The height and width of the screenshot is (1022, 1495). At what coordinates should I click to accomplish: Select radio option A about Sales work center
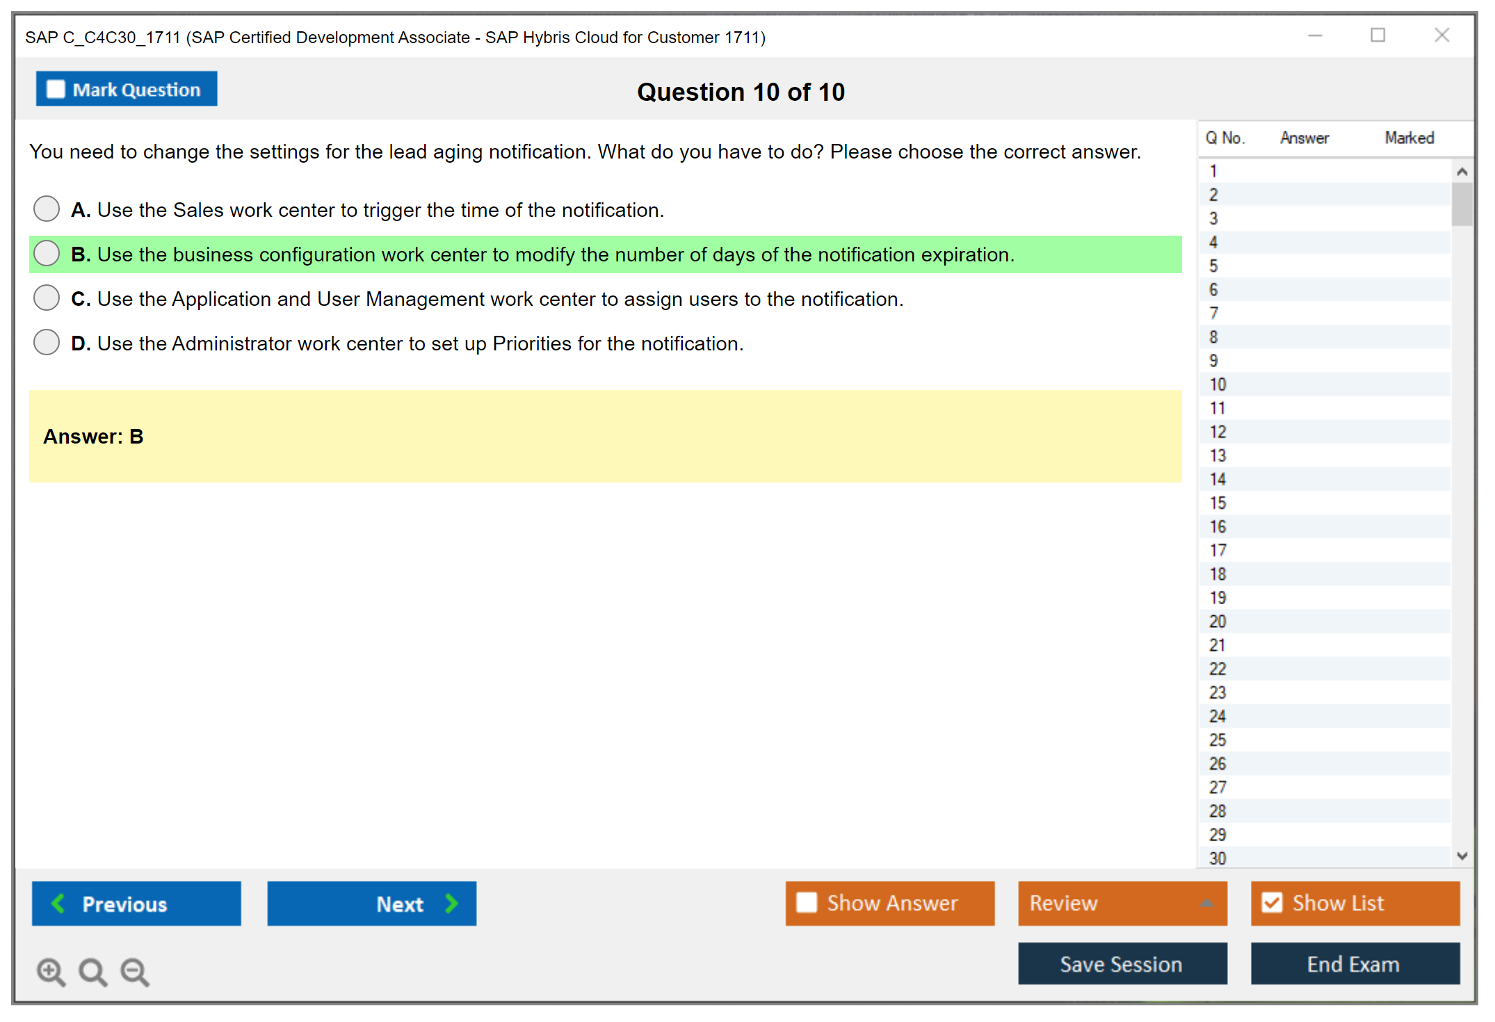coord(47,209)
